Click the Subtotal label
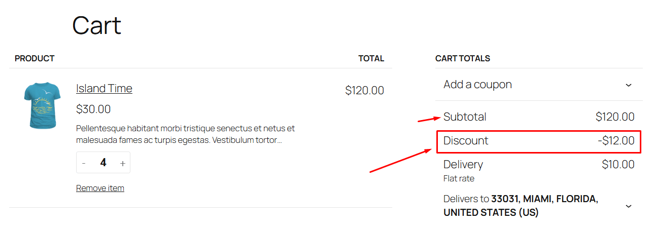Image resolution: width=653 pixels, height=228 pixels. point(465,117)
